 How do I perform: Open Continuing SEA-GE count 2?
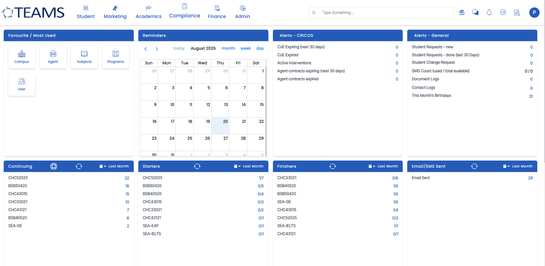[x=128, y=226]
